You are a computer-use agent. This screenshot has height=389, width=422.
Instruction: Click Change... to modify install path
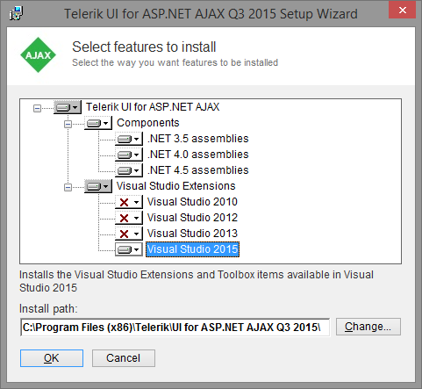tap(368, 327)
